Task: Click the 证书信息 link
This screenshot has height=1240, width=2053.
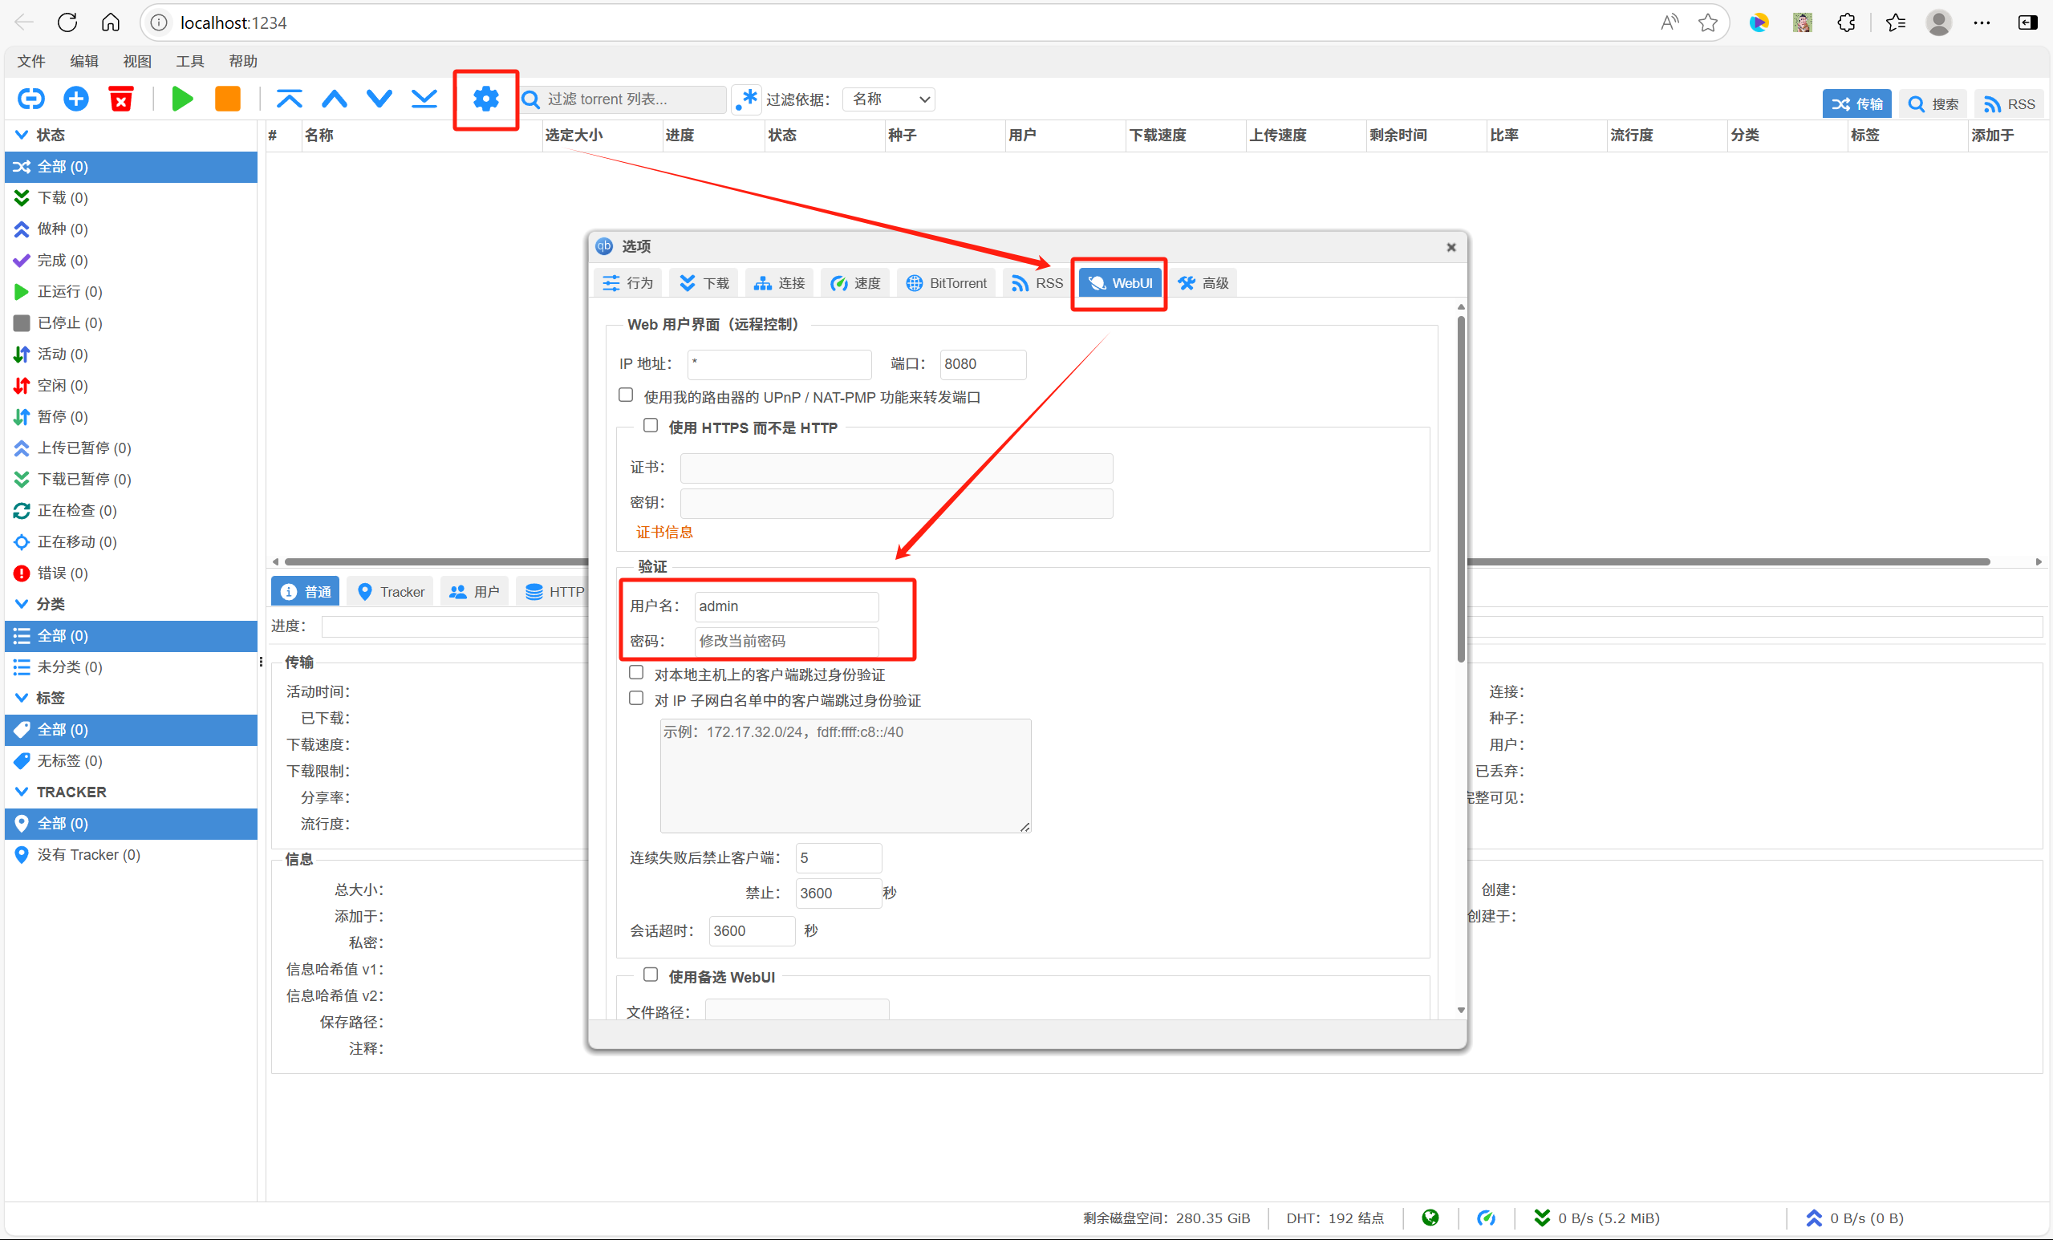Action: pyautogui.click(x=664, y=532)
